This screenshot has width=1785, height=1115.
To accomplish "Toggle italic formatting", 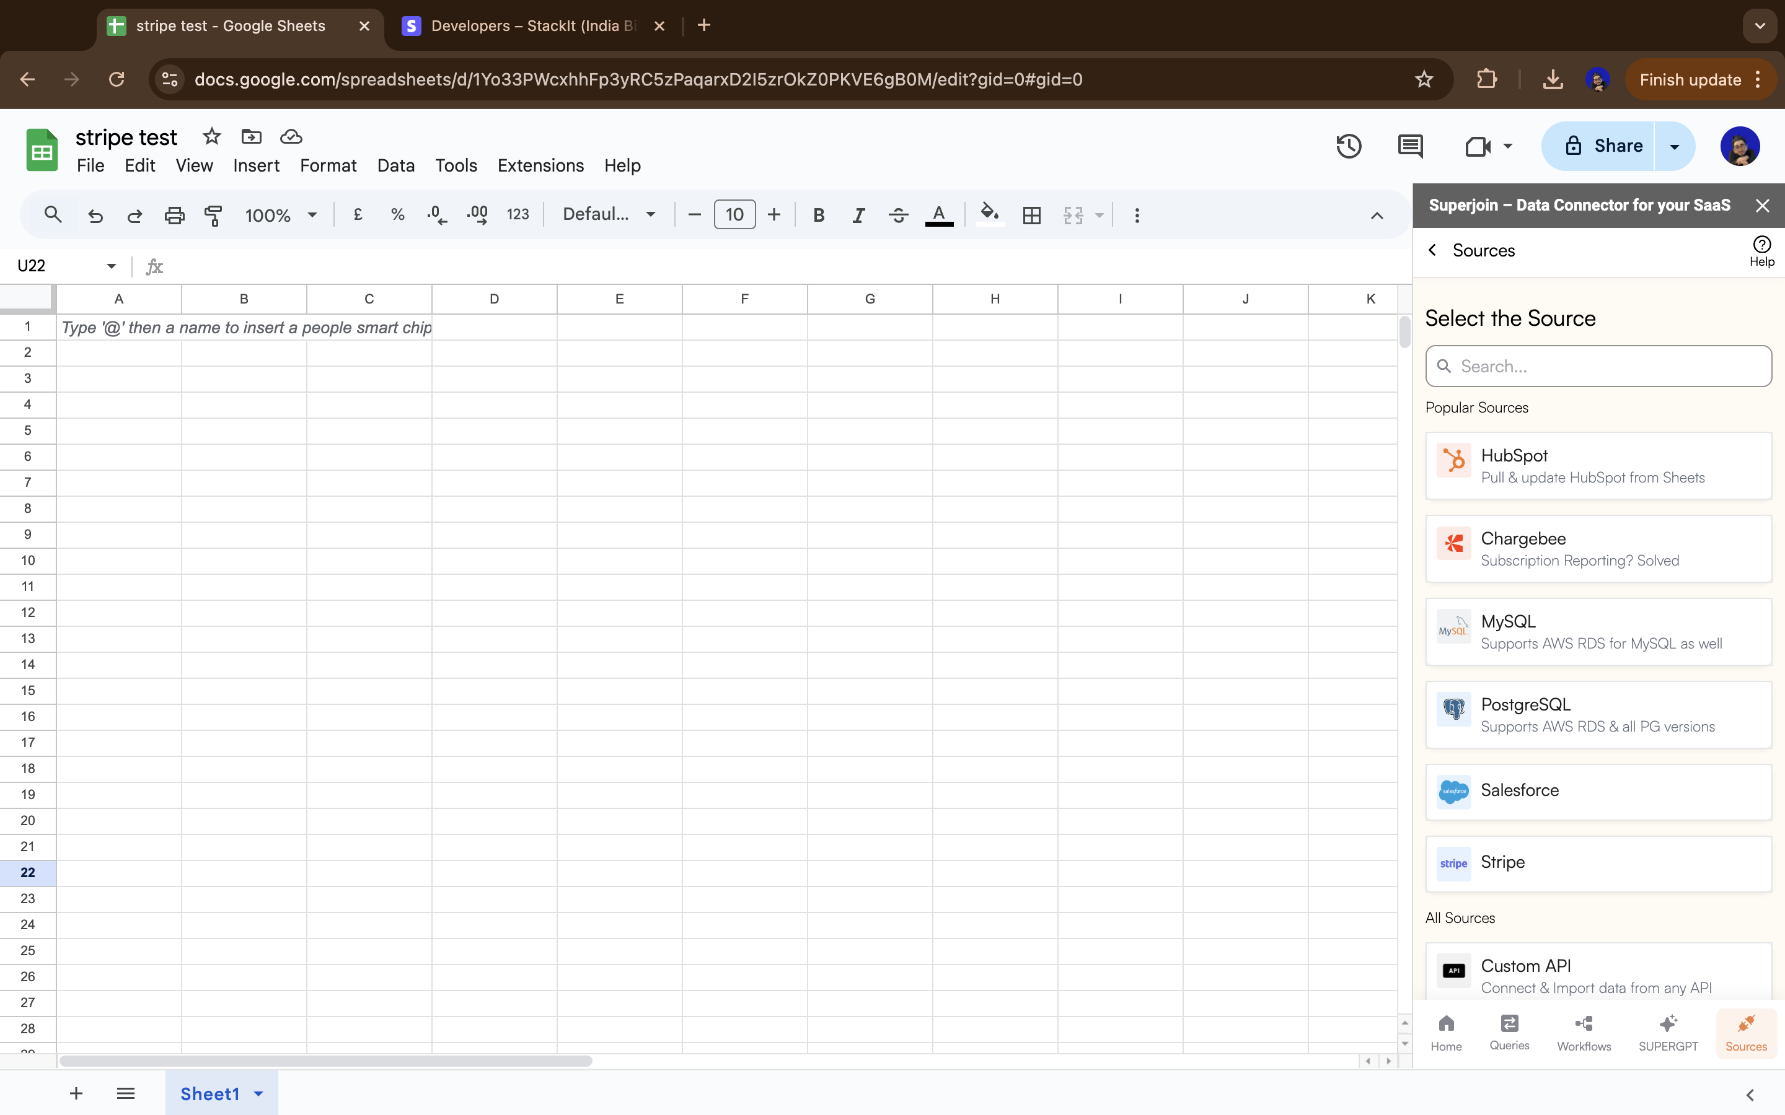I will [858, 216].
